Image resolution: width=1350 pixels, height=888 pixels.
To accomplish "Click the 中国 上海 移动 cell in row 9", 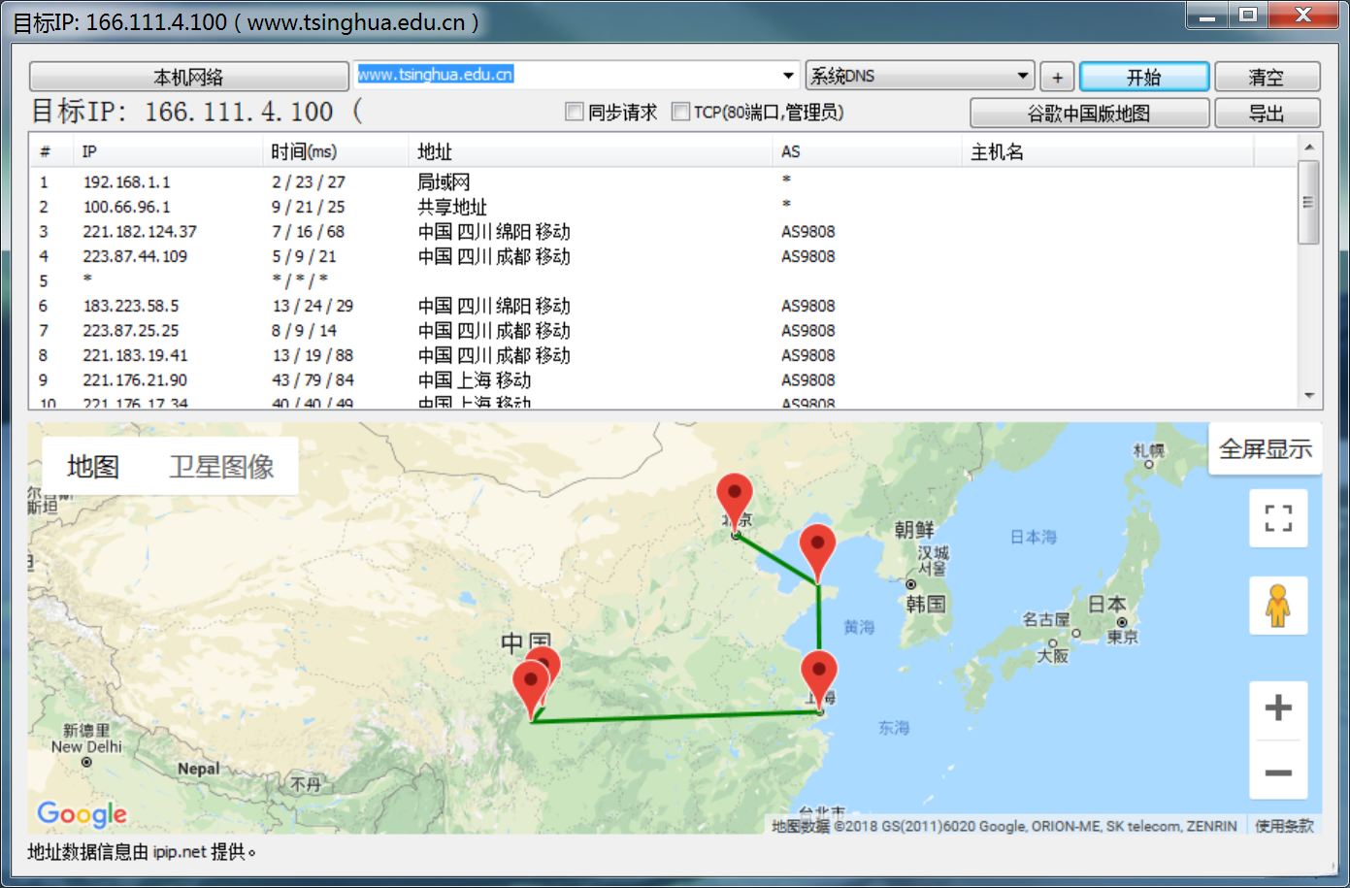I will point(475,379).
